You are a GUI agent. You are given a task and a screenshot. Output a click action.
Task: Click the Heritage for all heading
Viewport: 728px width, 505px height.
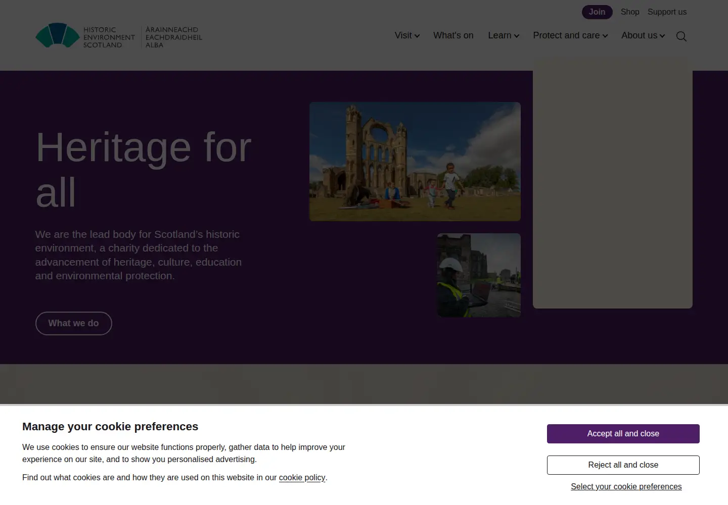144,170
